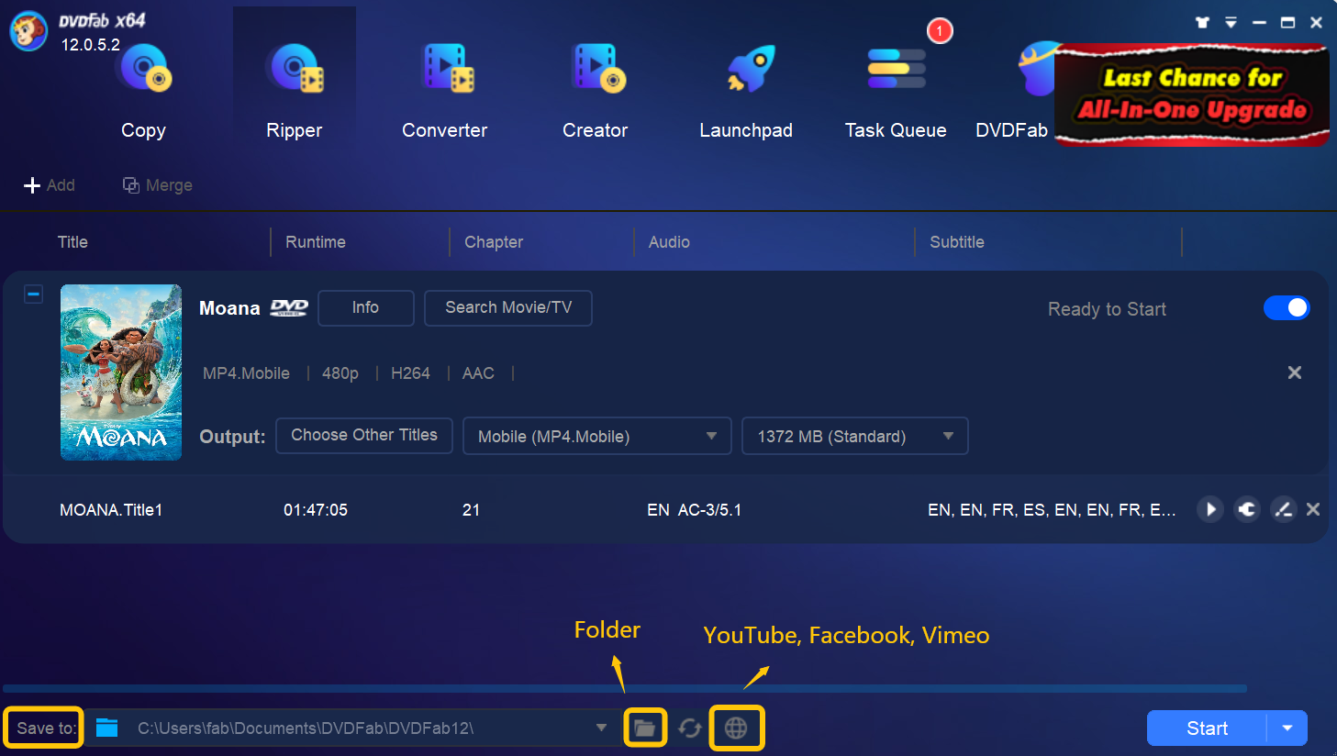Click the Moana movie poster thumbnail

121,372
